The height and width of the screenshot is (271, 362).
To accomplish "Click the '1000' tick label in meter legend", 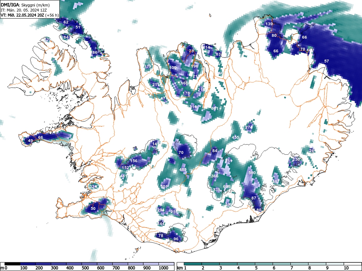I will coord(164,268).
